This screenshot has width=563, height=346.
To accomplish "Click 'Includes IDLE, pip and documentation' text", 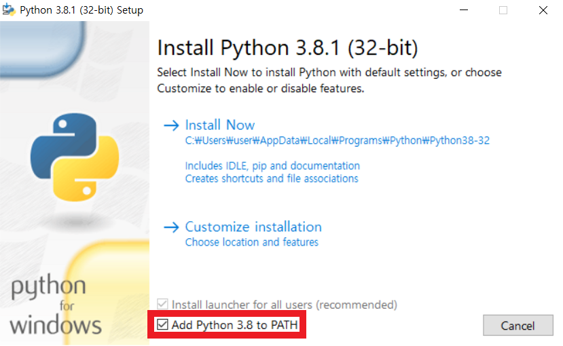I will (272, 166).
